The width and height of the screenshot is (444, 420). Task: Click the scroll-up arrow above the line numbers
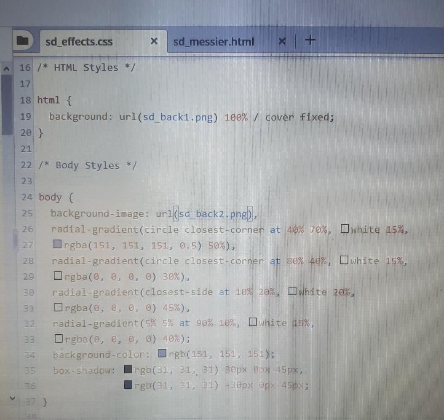click(x=7, y=67)
